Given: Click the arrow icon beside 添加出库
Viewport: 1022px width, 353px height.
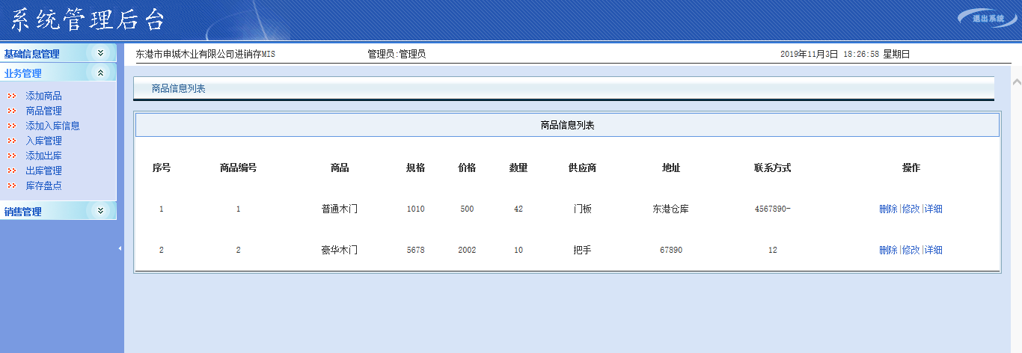Looking at the screenshot, I should pos(12,156).
